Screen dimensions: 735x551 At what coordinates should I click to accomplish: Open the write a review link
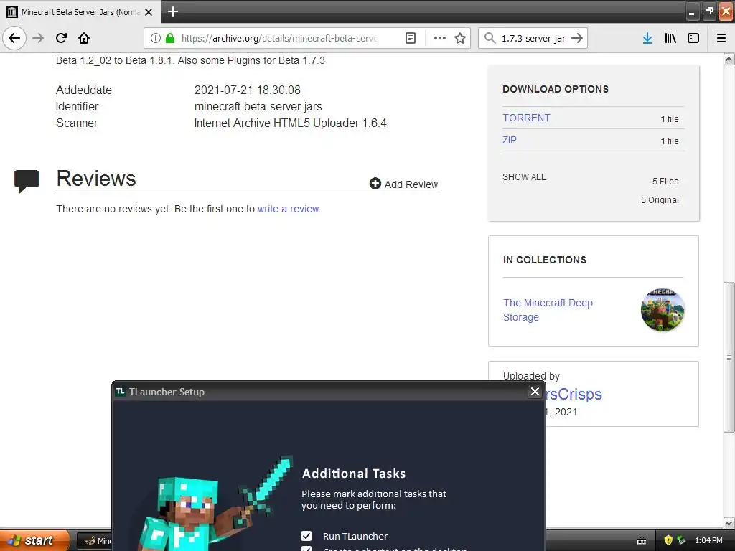coord(289,209)
